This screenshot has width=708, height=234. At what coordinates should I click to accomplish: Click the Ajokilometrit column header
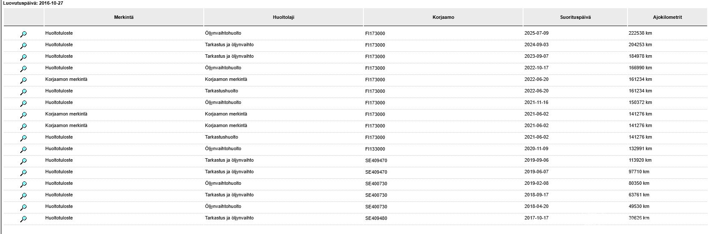(x=667, y=17)
